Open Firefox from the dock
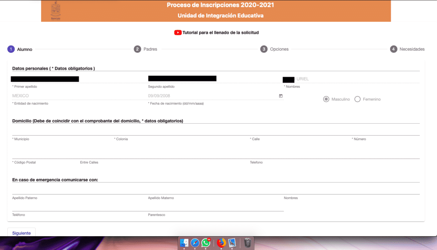437x250 pixels. pyautogui.click(x=221, y=243)
